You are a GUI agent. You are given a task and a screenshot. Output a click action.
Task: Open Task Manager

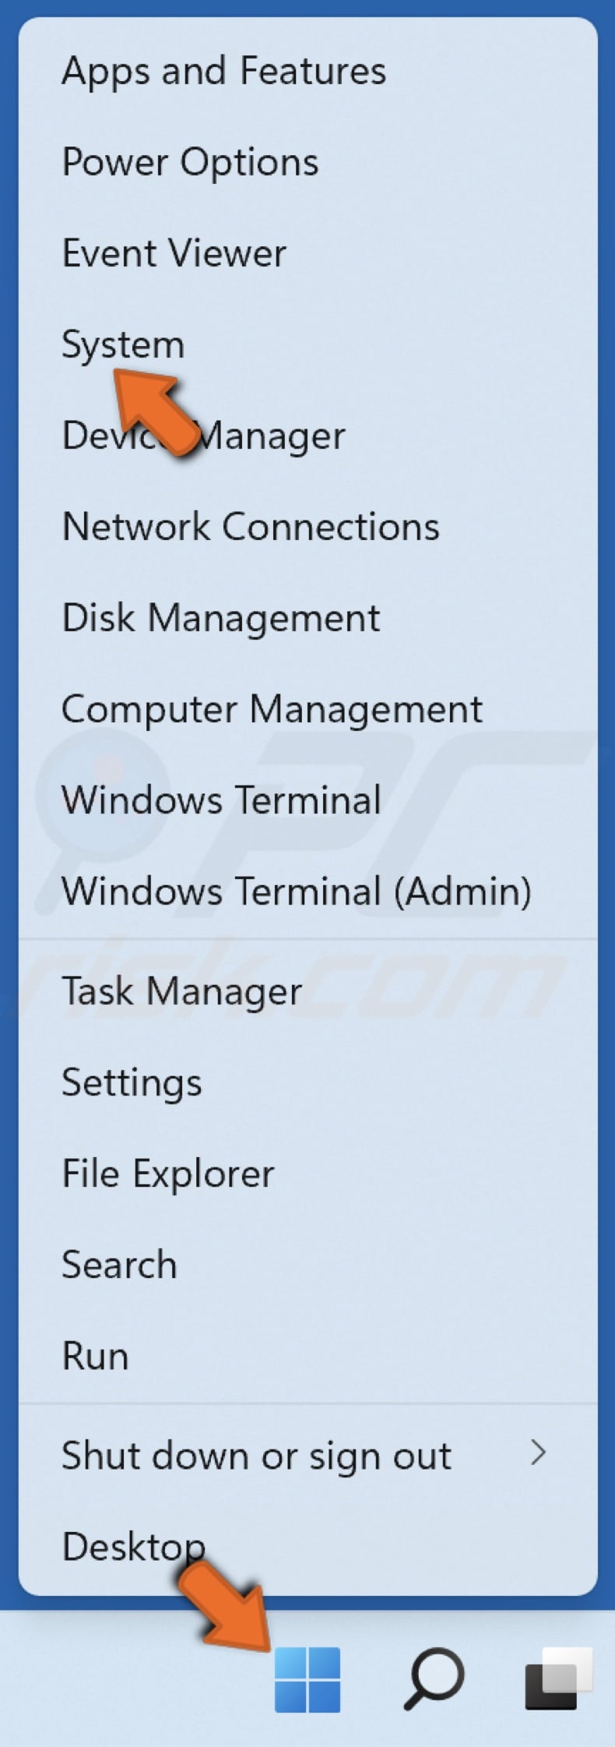tap(181, 990)
